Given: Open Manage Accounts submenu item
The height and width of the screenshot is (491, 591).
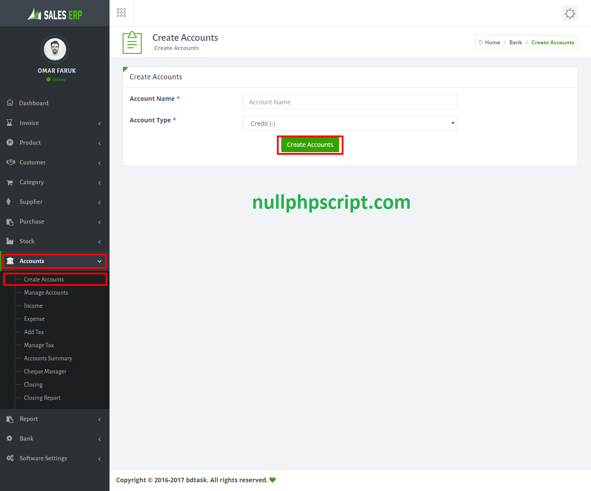Looking at the screenshot, I should (46, 292).
